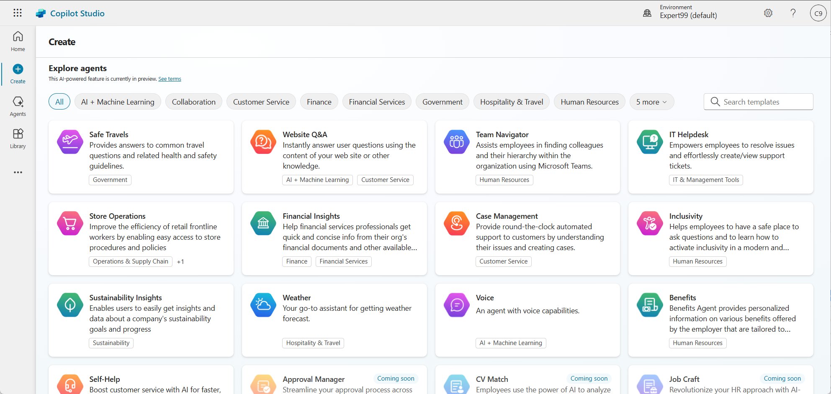Open the Library icon in the sidebar
Viewport: 831px width, 394px height.
coord(18,134)
